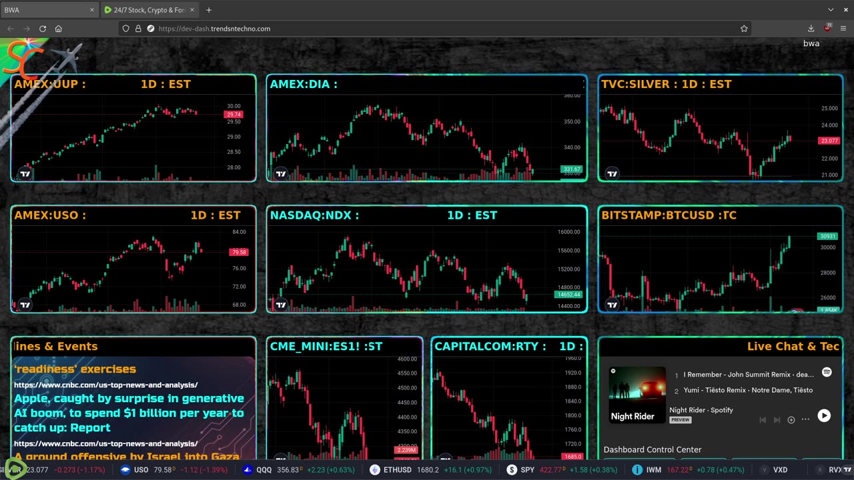Open the Apple generative AI headline
854x480 pixels.
pos(129,413)
